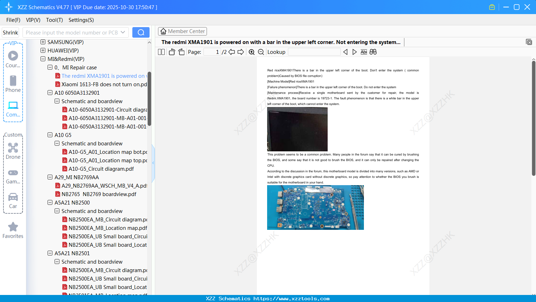Screen dimensions: 536x302
Task: Click the page number input field
Action: (212, 52)
